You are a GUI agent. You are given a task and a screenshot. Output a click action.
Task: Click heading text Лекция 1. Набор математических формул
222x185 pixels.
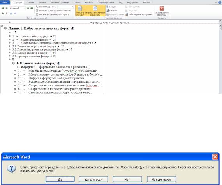coord(40,28)
